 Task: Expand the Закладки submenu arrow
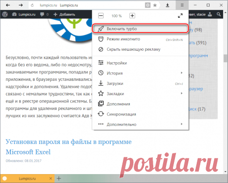tap(181, 93)
